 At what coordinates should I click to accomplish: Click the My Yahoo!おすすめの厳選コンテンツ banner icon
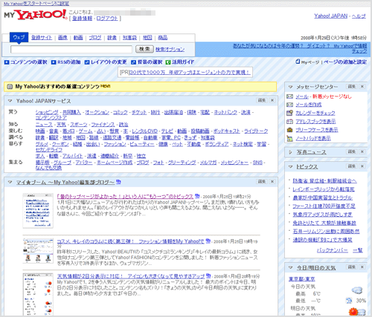(x=10, y=87)
